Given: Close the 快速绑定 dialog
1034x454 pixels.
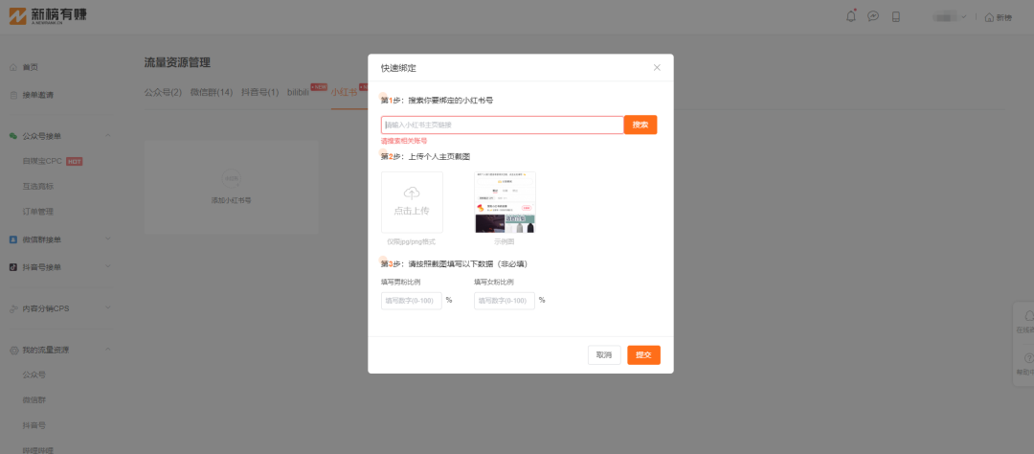Looking at the screenshot, I should pyautogui.click(x=657, y=67).
